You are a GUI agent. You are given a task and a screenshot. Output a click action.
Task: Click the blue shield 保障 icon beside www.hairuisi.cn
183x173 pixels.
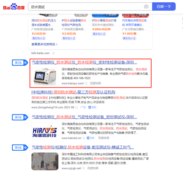click(x=91, y=138)
